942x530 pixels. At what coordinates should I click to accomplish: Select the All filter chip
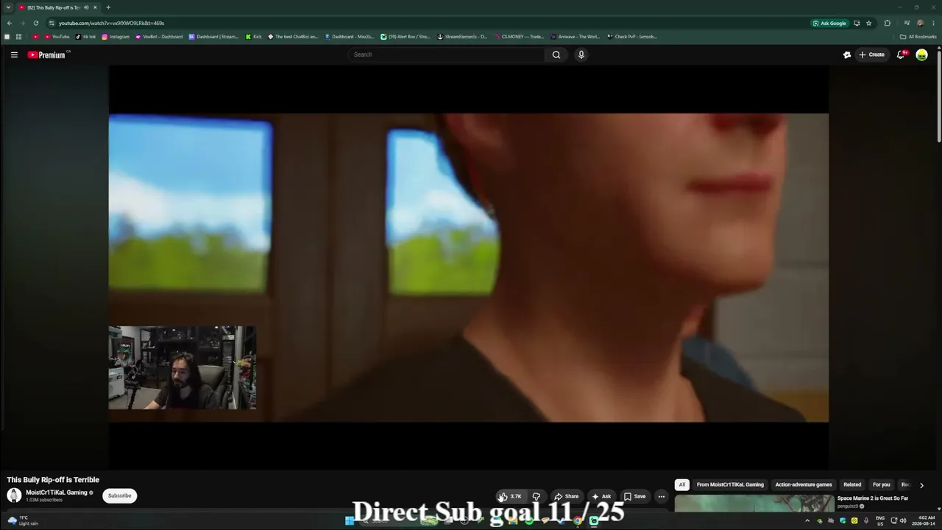click(x=682, y=484)
